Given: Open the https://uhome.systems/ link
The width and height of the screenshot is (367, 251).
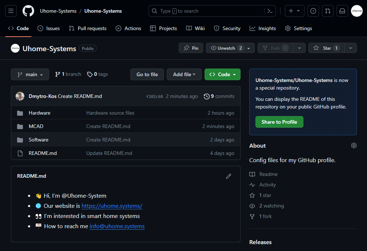Looking at the screenshot, I should click(112, 206).
